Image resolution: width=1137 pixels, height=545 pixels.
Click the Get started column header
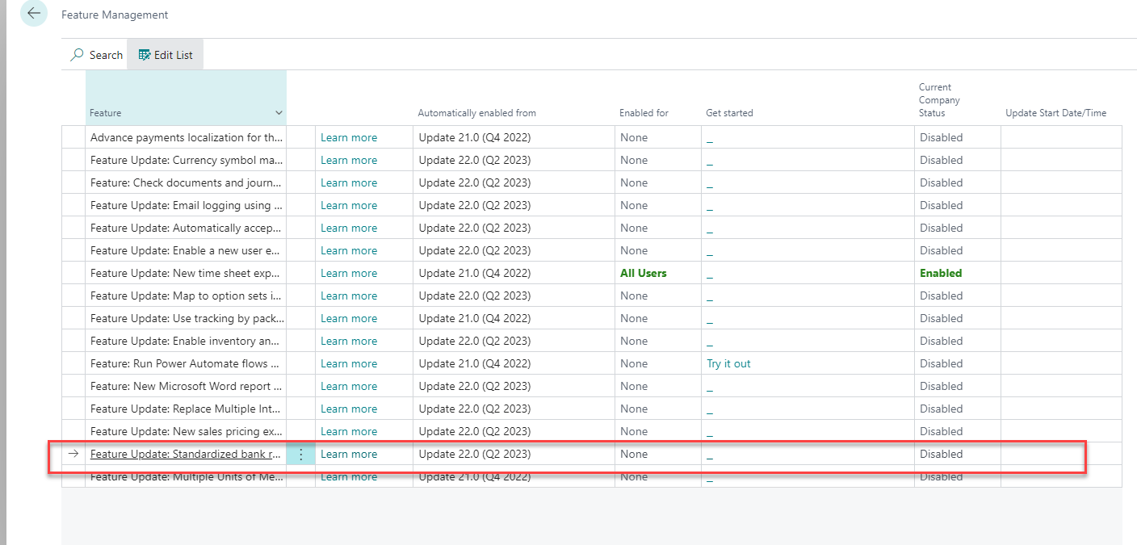tap(729, 113)
